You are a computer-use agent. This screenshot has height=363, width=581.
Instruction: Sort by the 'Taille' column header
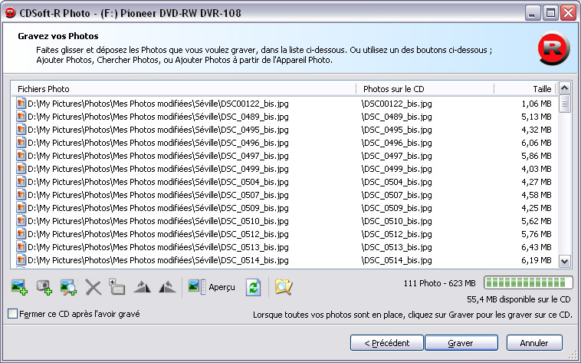(525, 88)
